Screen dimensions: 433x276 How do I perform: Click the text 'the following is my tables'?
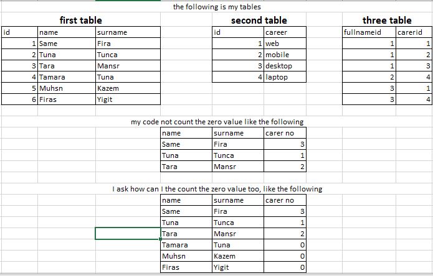tap(217, 7)
